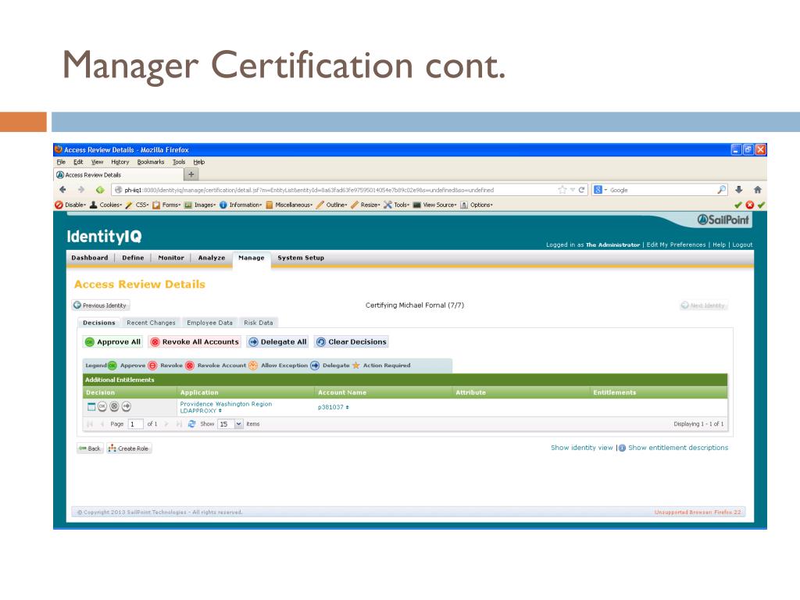
Task: Click the Show identity view link
Action: (581, 448)
